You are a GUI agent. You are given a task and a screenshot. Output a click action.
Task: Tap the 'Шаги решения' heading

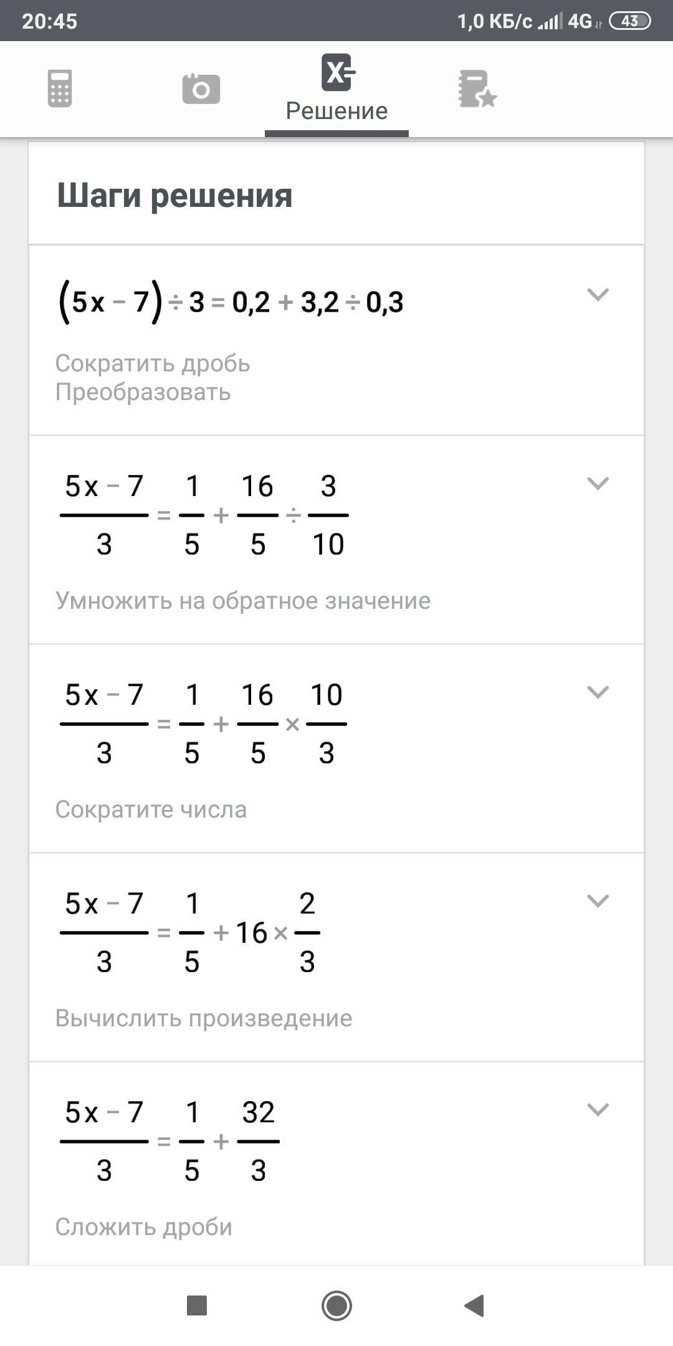pyautogui.click(x=174, y=195)
